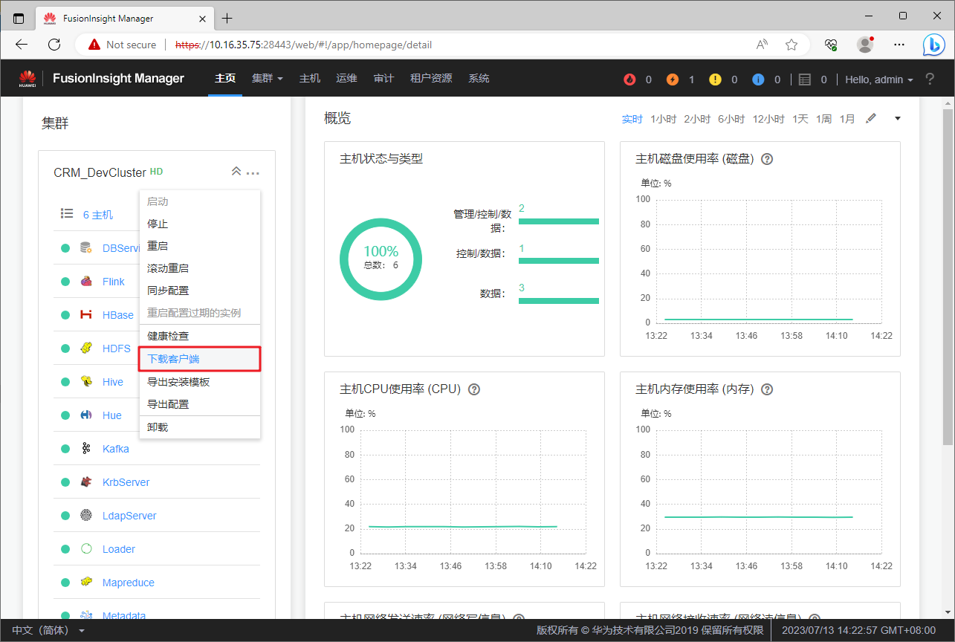The height and width of the screenshot is (642, 955).
Task: Click the edit pencil icon in overview
Action: point(871,118)
